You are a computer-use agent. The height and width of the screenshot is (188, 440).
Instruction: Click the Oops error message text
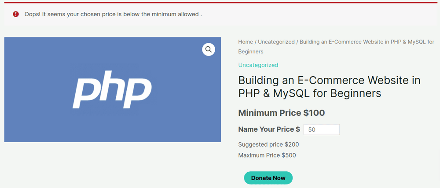pyautogui.click(x=113, y=14)
